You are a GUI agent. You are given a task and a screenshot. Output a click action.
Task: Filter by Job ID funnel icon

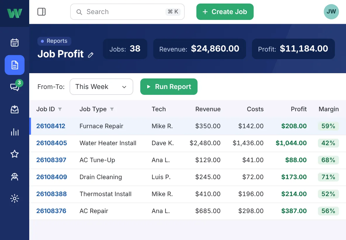[60, 109]
